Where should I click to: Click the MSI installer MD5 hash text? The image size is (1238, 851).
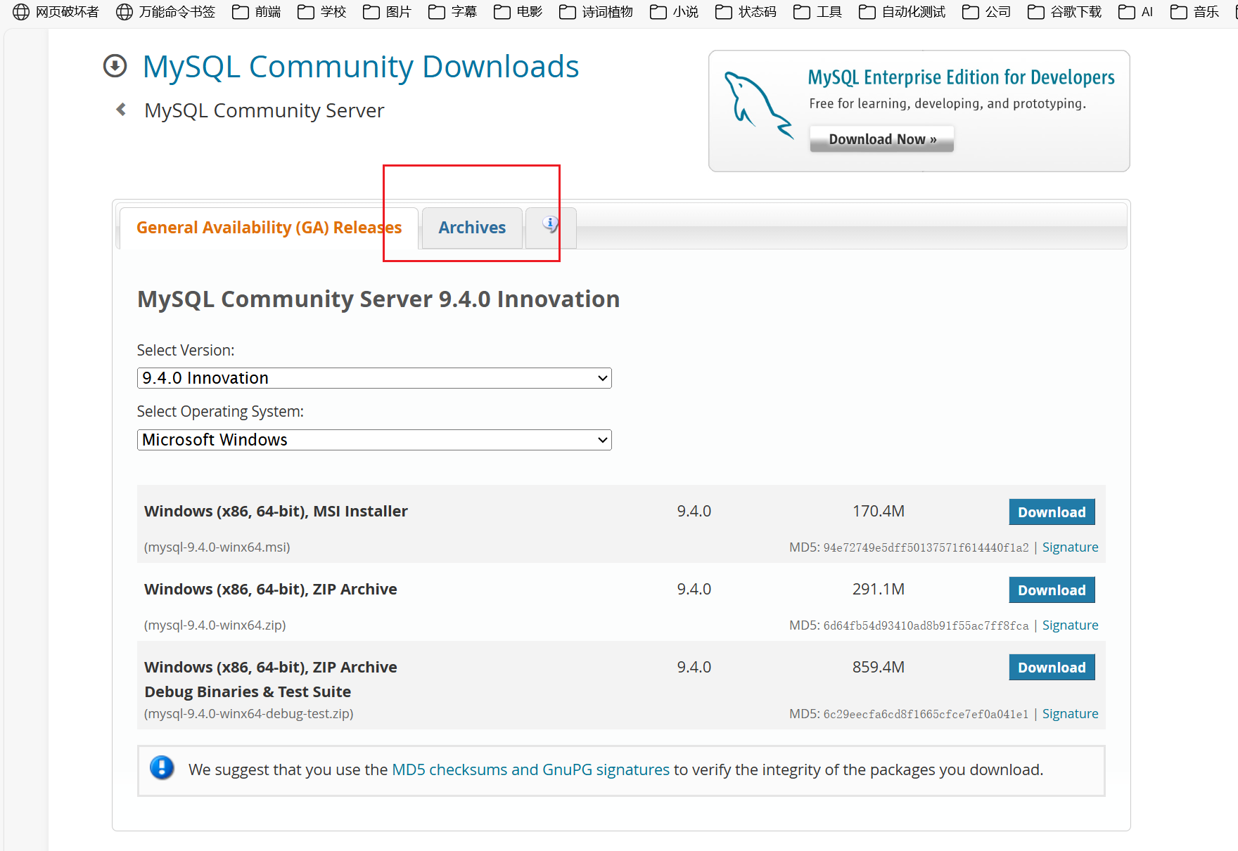coord(926,547)
